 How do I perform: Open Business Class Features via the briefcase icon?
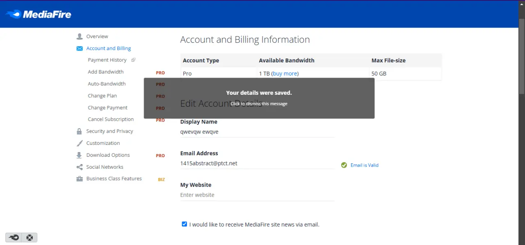pyautogui.click(x=80, y=179)
